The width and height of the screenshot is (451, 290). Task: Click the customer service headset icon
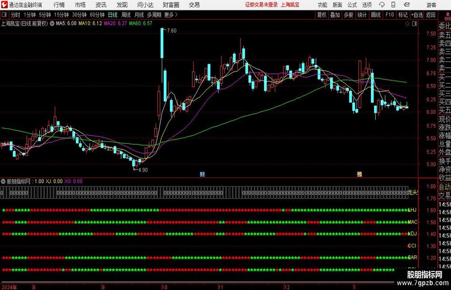click(382, 5)
